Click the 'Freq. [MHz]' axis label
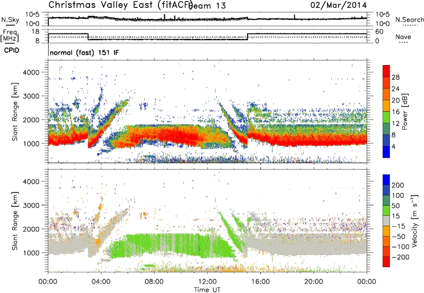The image size is (424, 293). point(10,36)
